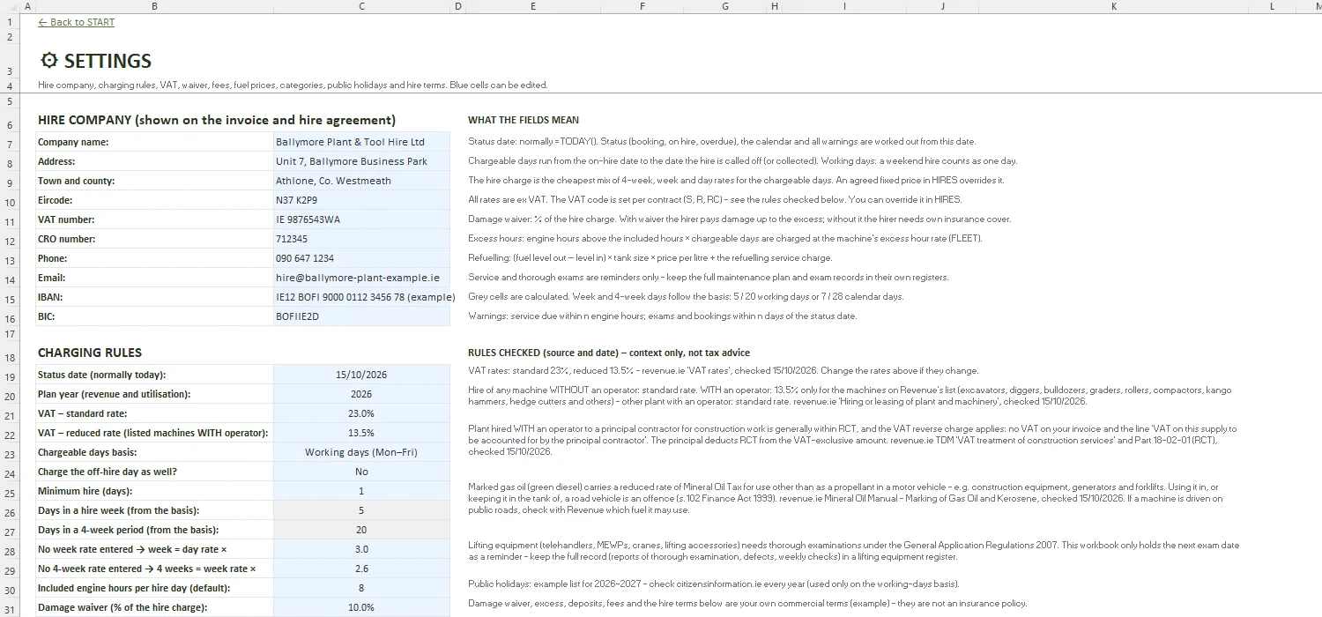The width and height of the screenshot is (1322, 617).
Task: Select Status date cell 15/10/2026
Action: pyautogui.click(x=361, y=375)
